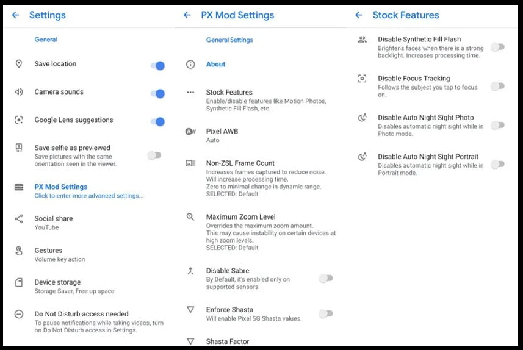Toggle Disable Auto Night Sight Portrait switch
This screenshot has height=350, width=523.
pyautogui.click(x=497, y=165)
